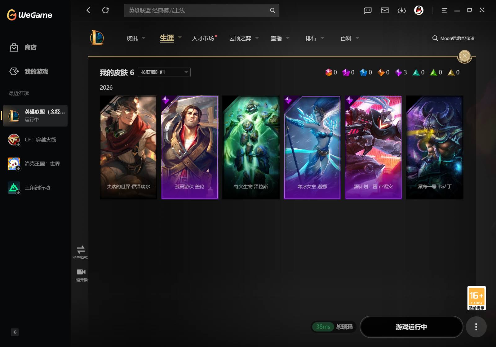Viewport: 496px width, 347px height.
Task: Open the 深海一号 卡萨丁 skin card
Action: click(435, 147)
